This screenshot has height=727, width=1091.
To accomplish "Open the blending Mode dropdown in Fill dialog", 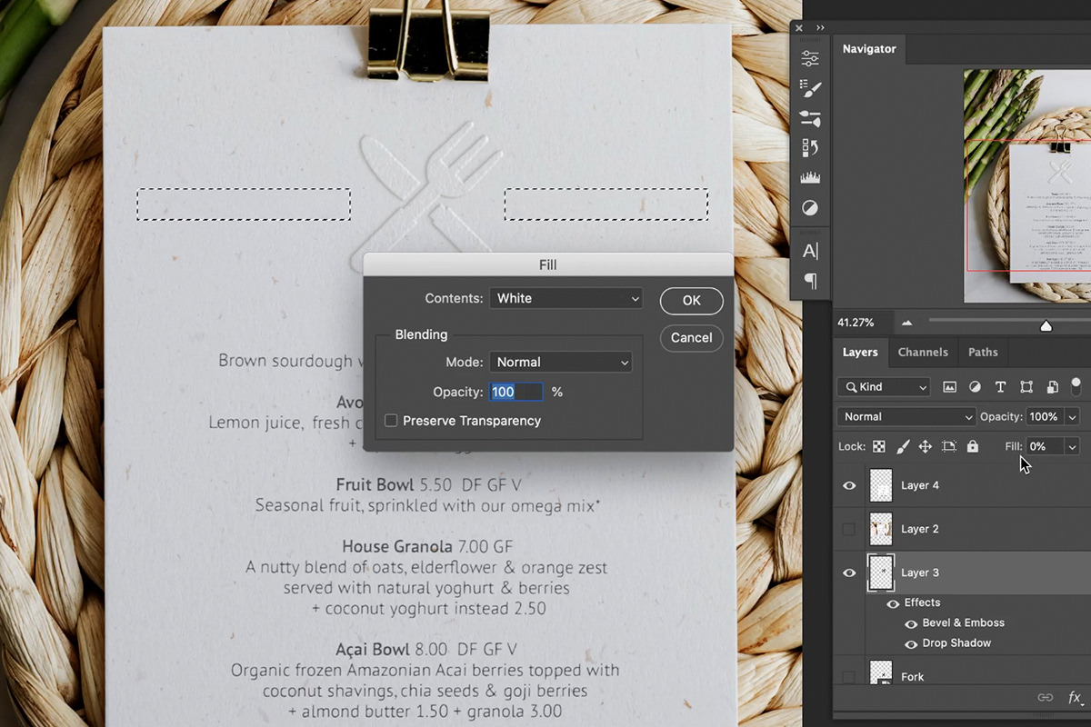I will 560,362.
